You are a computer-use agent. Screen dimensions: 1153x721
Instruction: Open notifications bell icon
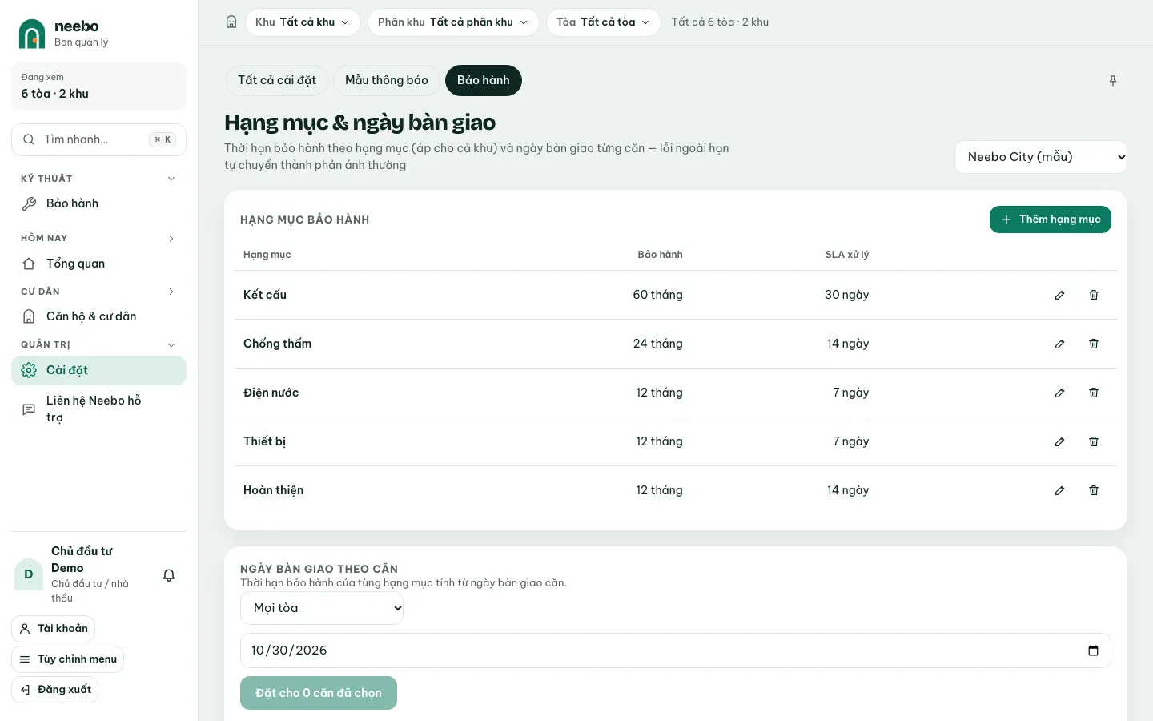[169, 575]
